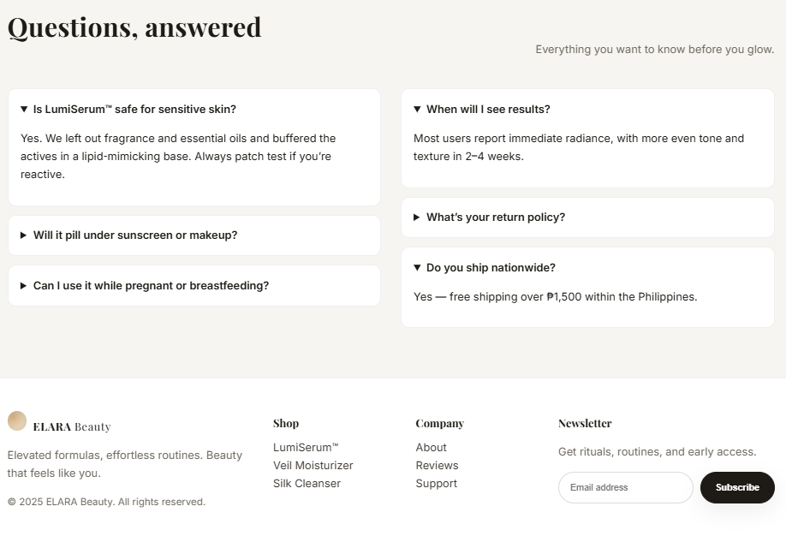Click the copyright notice text
This screenshot has height=542, width=786.
tap(106, 502)
